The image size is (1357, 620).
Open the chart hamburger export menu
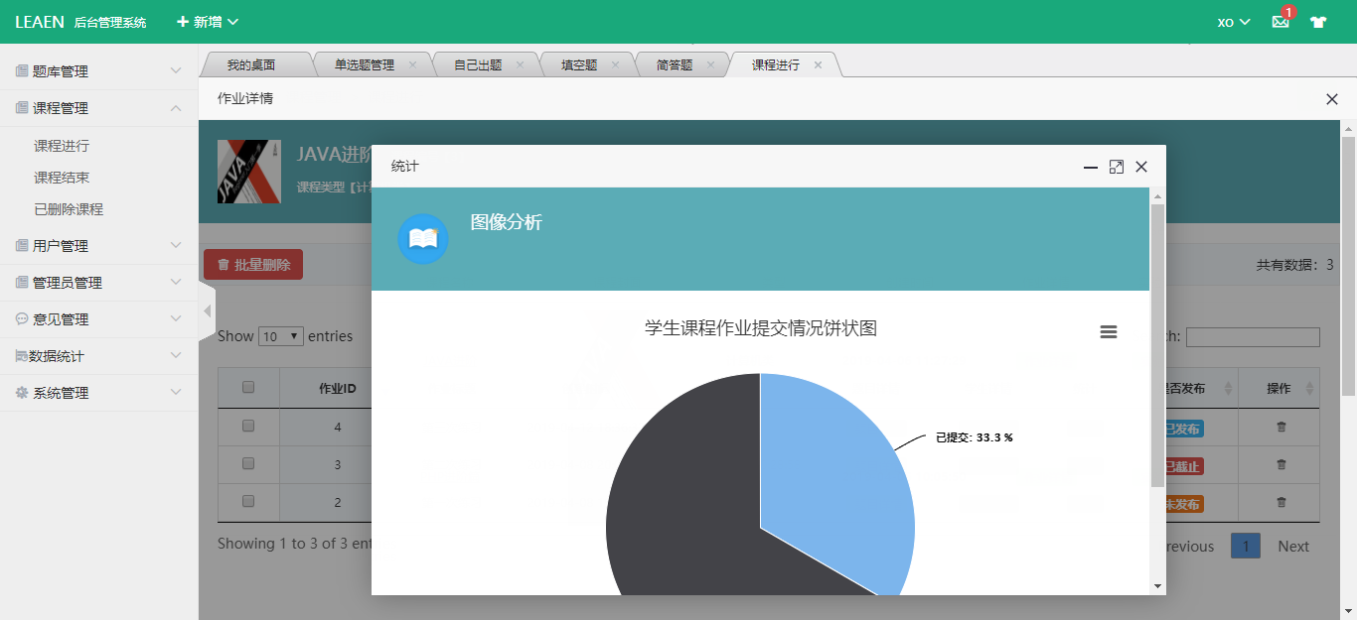pos(1109,331)
